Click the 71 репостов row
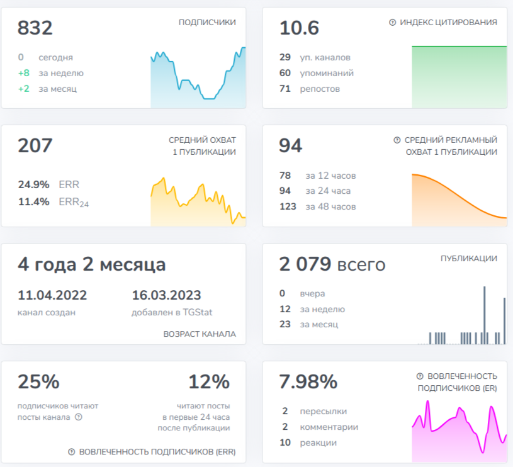 click(310, 89)
